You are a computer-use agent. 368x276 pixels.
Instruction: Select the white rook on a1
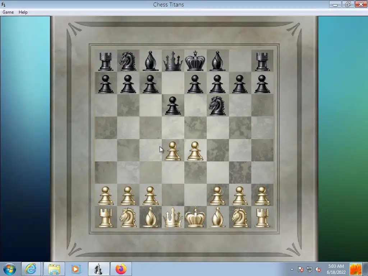[x=106, y=218]
